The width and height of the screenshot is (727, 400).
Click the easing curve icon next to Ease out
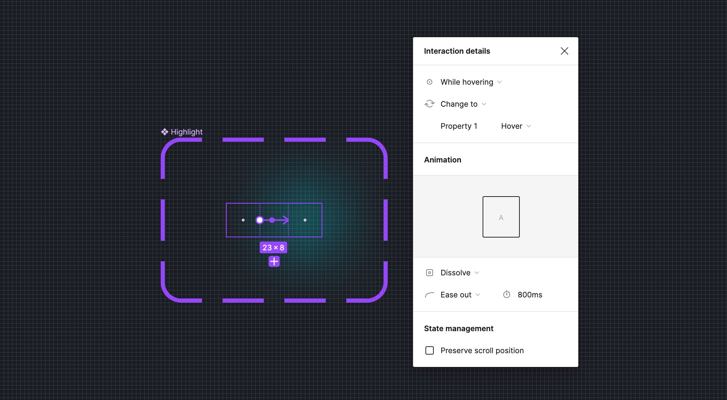tap(429, 295)
